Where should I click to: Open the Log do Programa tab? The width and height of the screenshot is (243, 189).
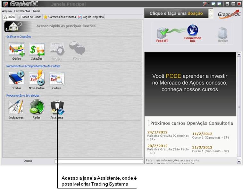click(x=91, y=17)
